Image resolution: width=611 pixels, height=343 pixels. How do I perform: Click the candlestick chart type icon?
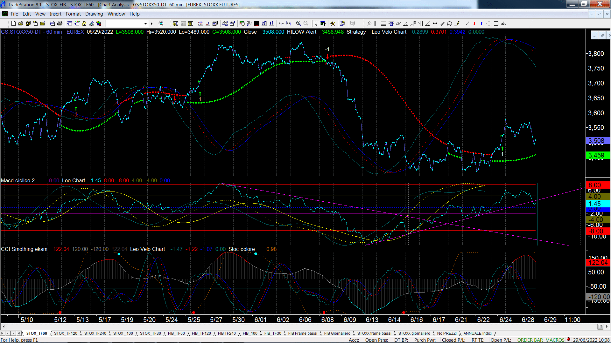point(271,24)
